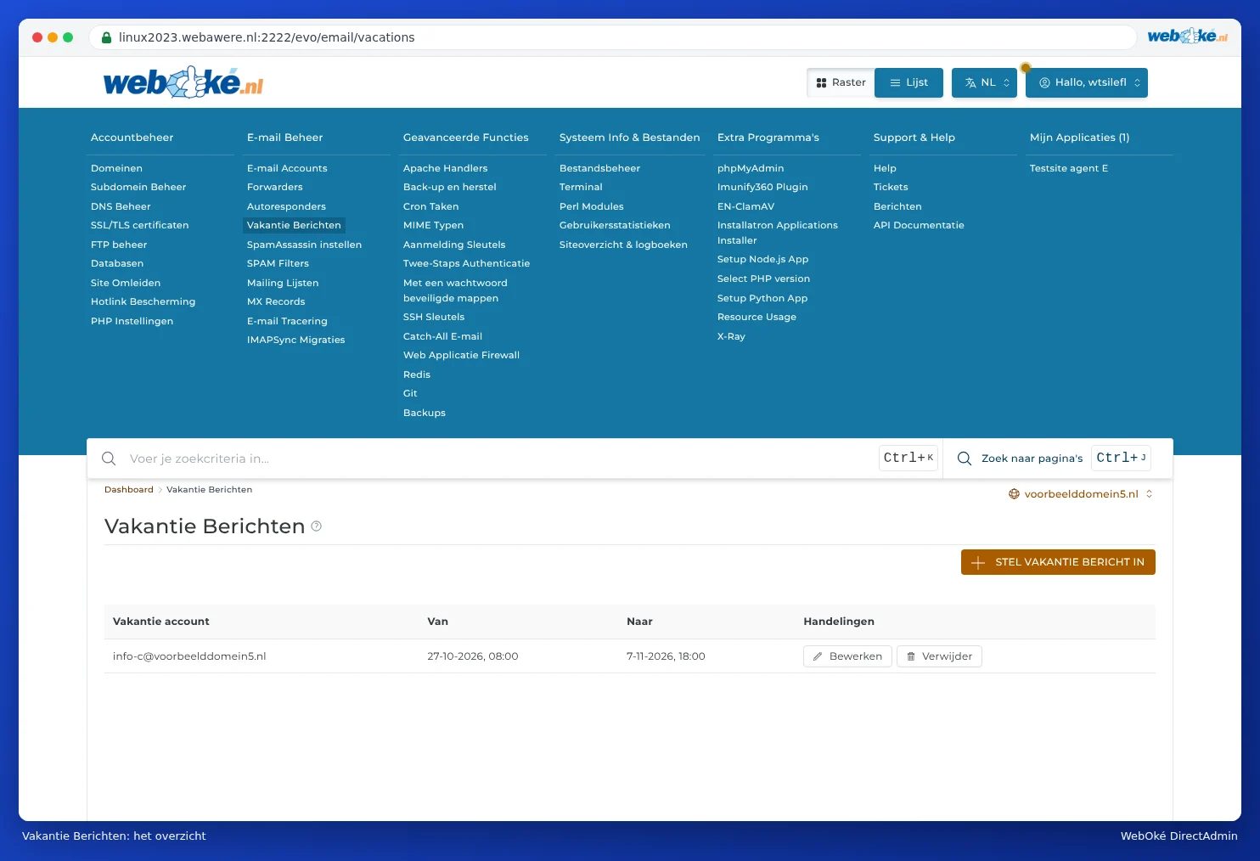Open Terminal under Systeem Info & Bestanden
This screenshot has height=861, width=1260.
pyautogui.click(x=581, y=187)
